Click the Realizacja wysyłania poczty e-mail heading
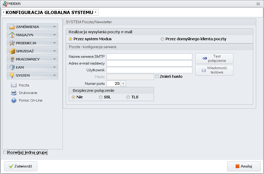Image resolution: width=264 pixels, height=174 pixels. tap(100, 32)
